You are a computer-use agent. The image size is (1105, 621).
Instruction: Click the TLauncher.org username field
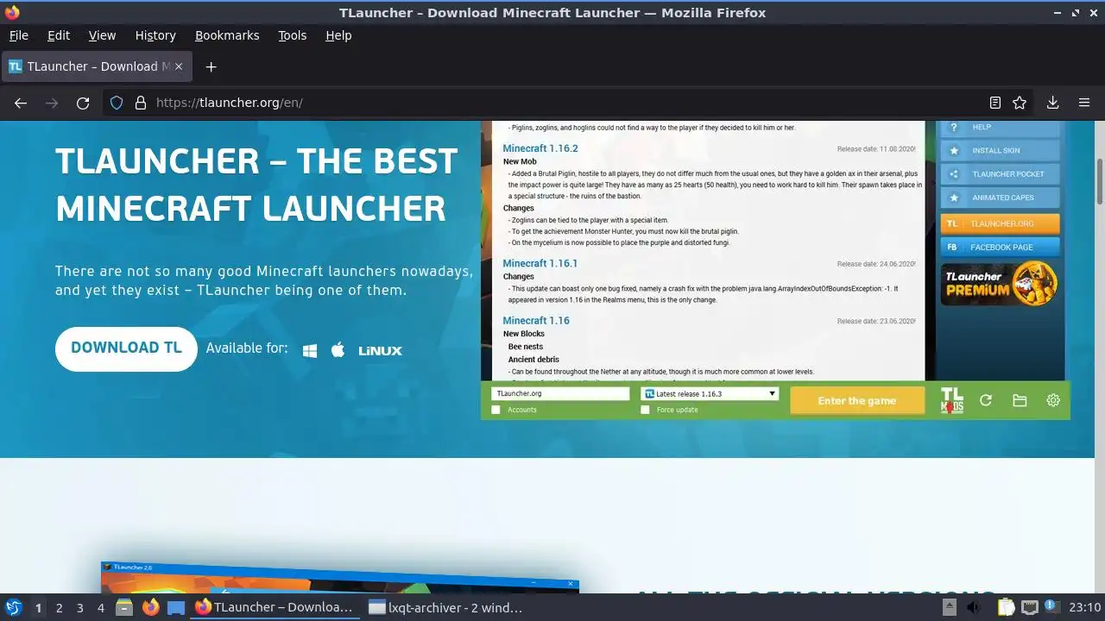click(x=560, y=393)
